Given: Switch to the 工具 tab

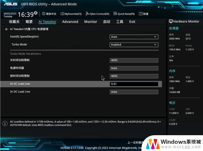Looking at the screenshot, I should 120,22.
